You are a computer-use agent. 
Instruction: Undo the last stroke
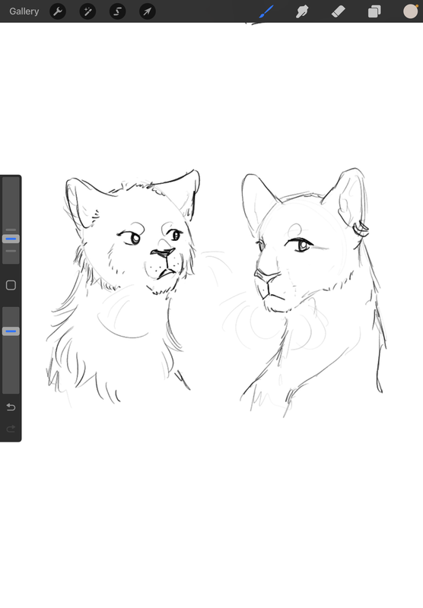(11, 407)
